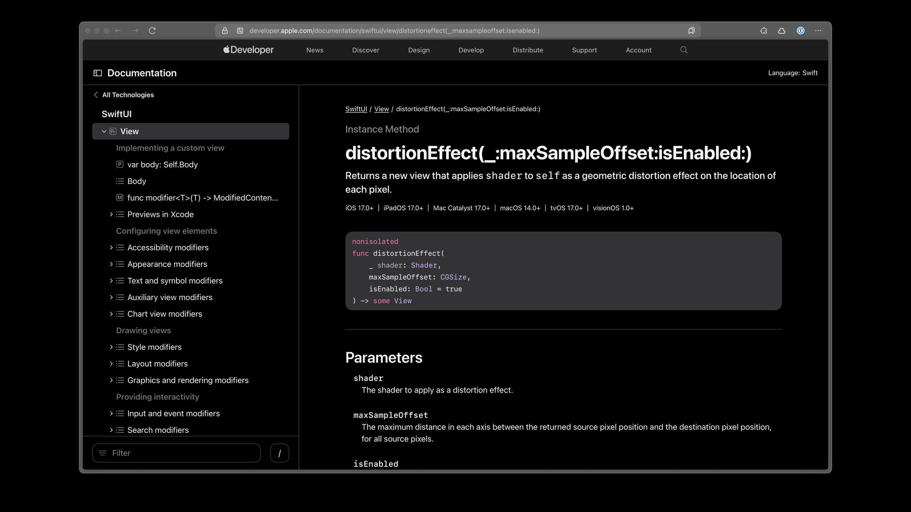Follow the SwiftUI breadcrumb link
Viewport: 911px width, 512px height.
[356, 109]
